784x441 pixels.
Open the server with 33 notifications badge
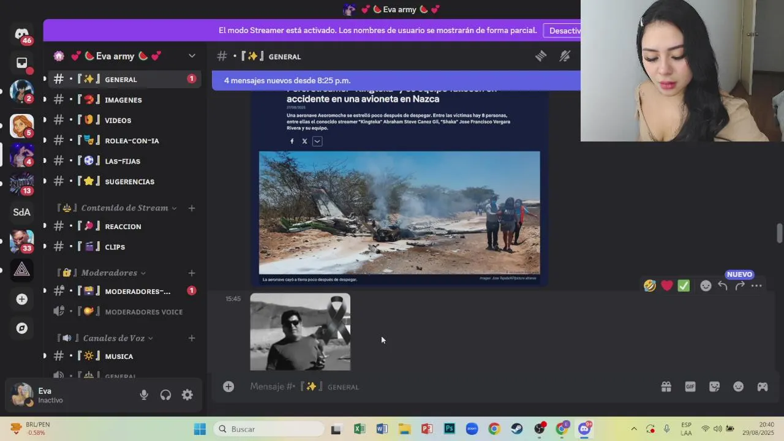pyautogui.click(x=22, y=240)
